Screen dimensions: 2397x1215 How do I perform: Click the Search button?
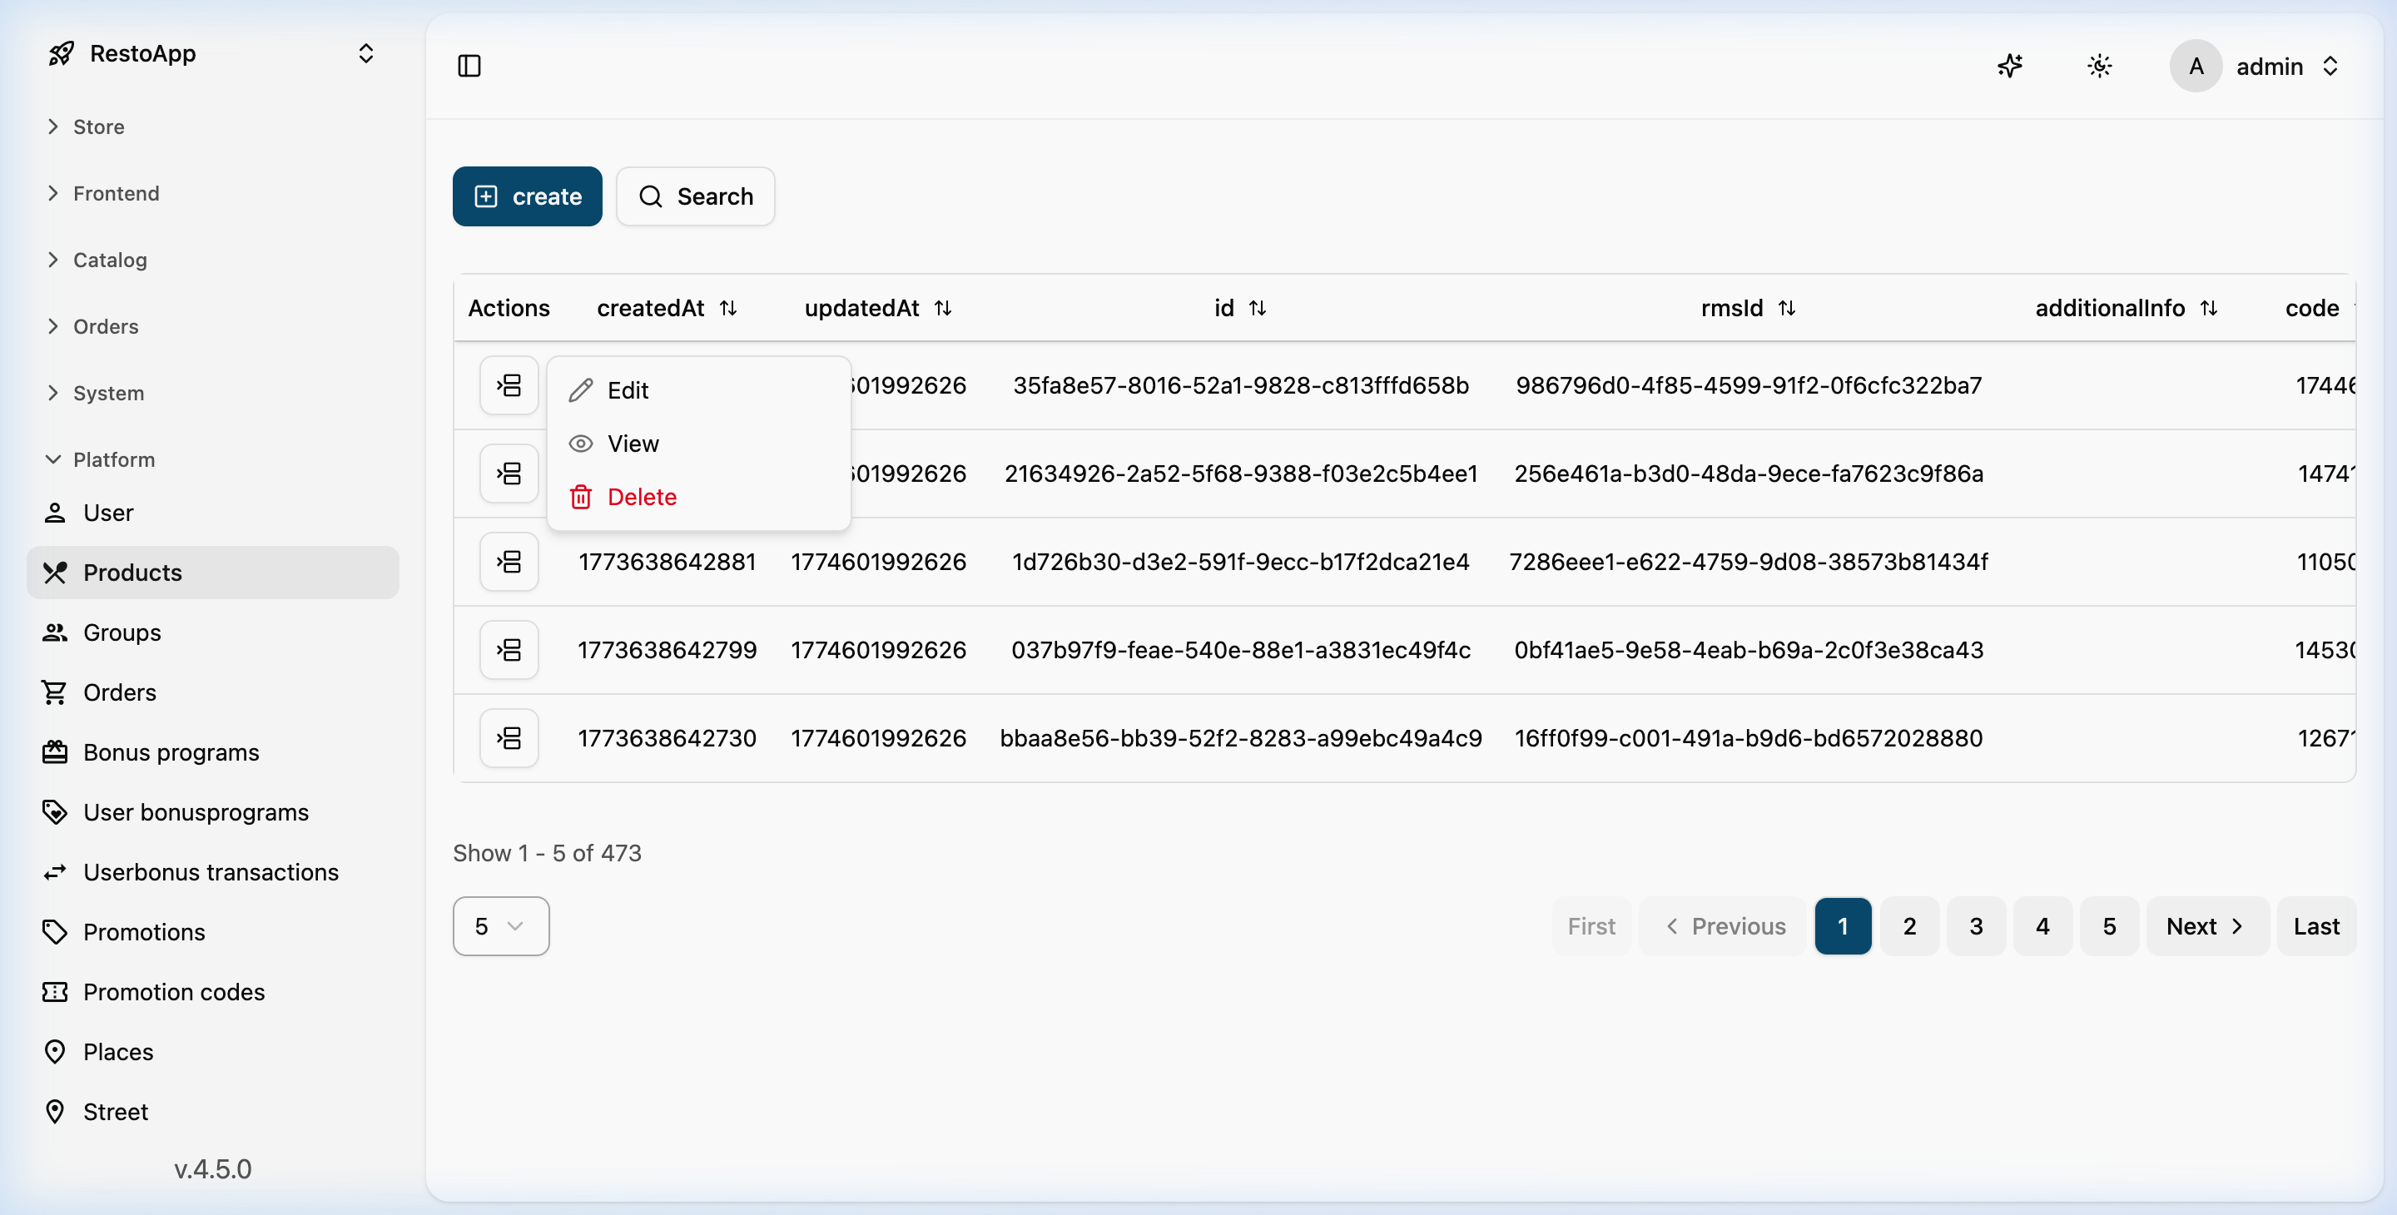click(695, 196)
